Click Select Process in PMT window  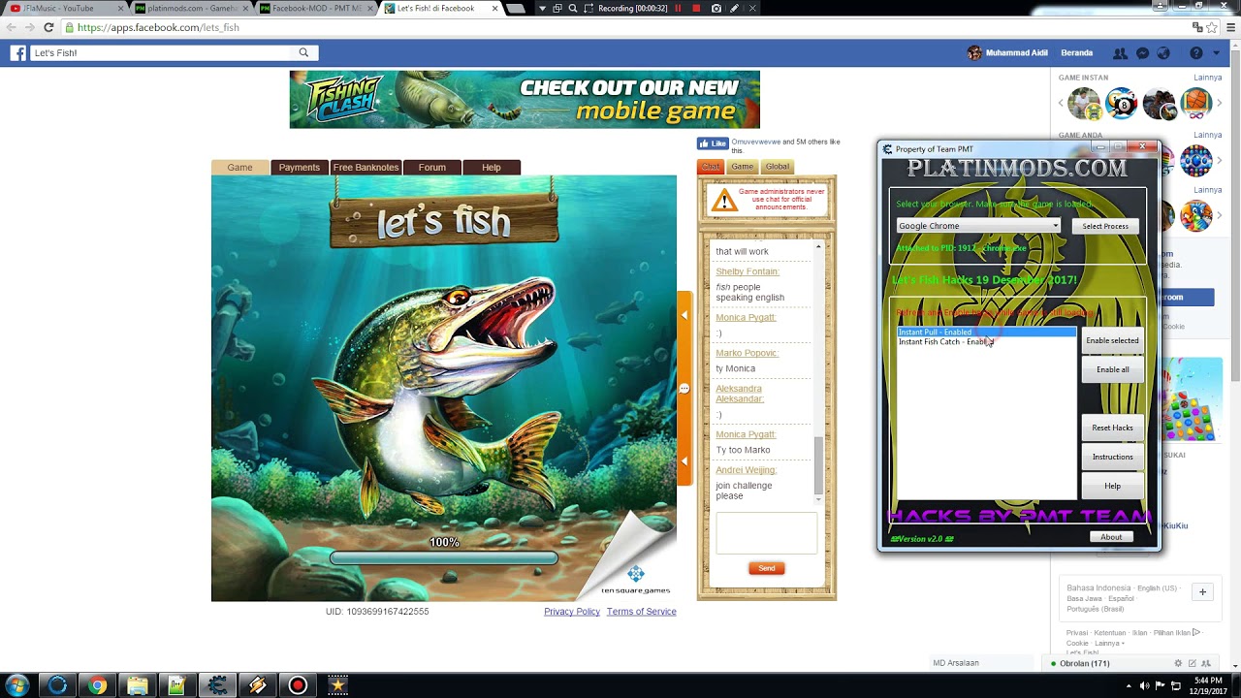tap(1105, 226)
